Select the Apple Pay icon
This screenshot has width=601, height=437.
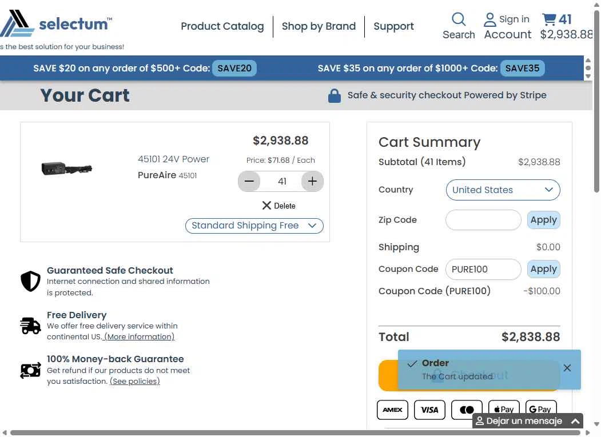pyautogui.click(x=504, y=408)
